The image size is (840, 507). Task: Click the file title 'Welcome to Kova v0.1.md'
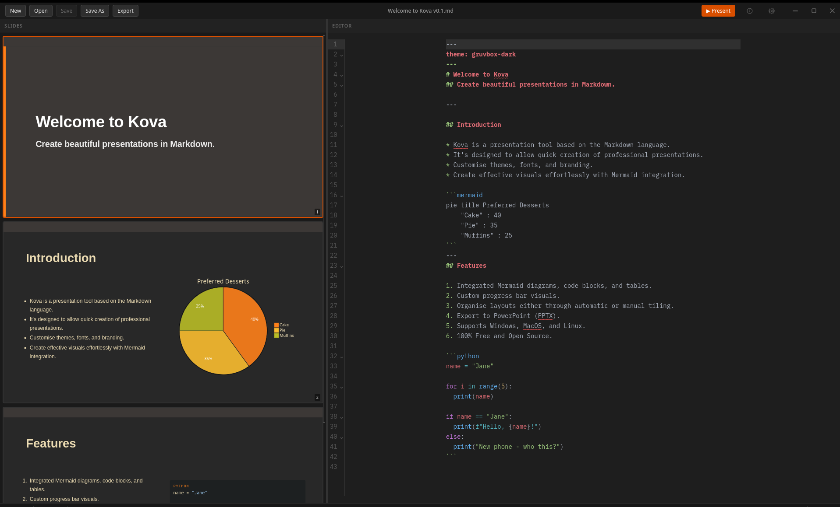pos(420,11)
